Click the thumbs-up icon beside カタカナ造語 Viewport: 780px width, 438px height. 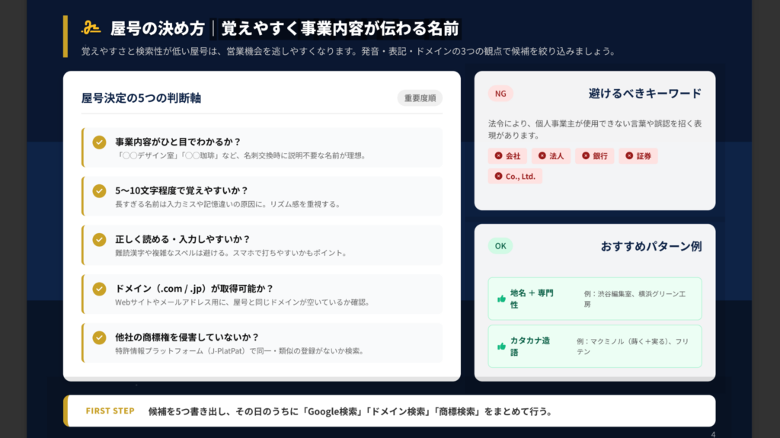tap(501, 346)
